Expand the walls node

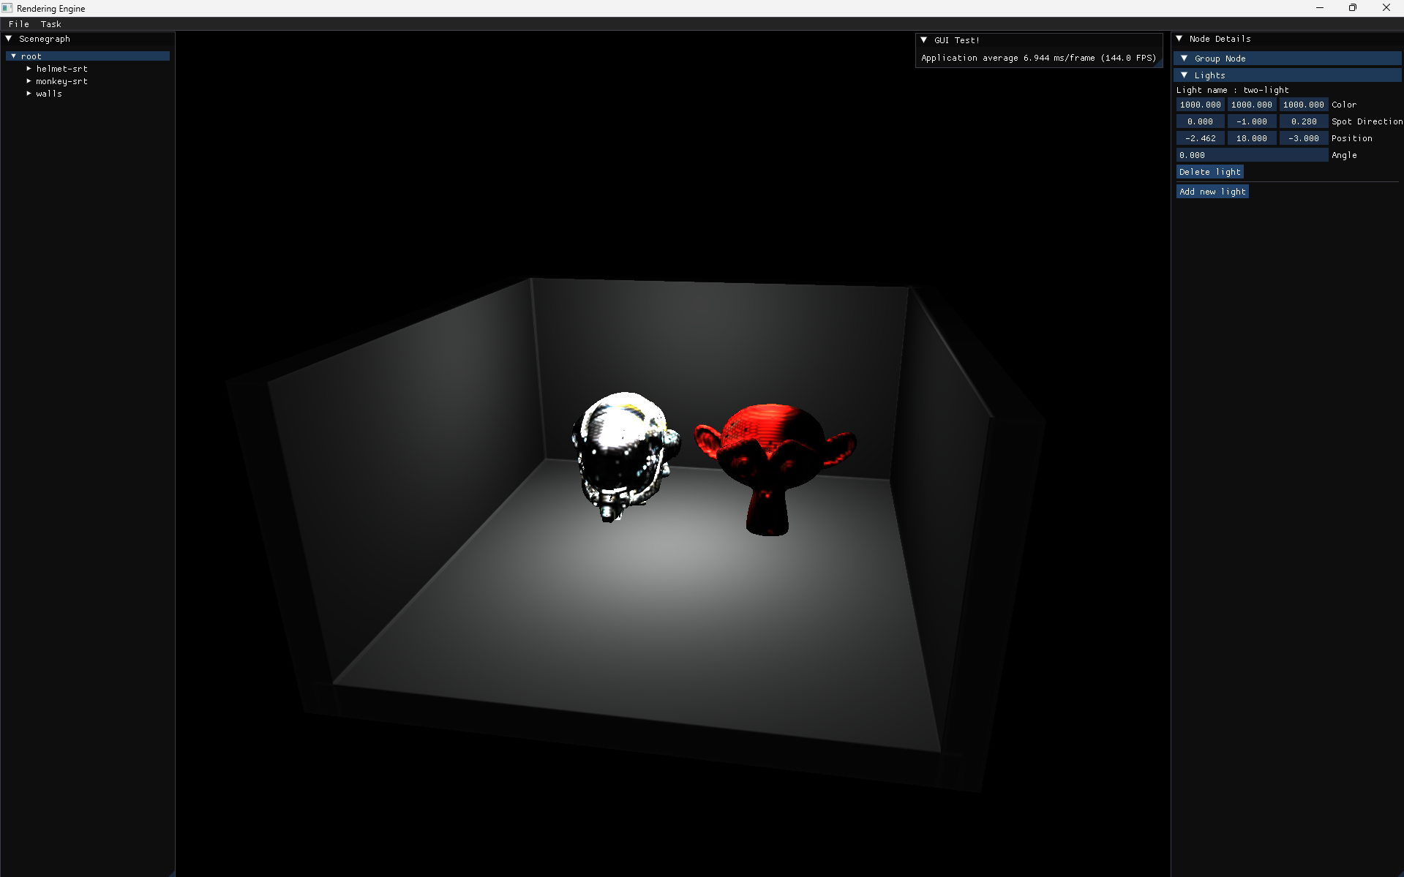pyautogui.click(x=29, y=93)
